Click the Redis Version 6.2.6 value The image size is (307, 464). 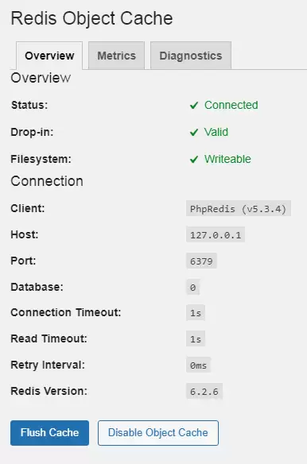point(204,391)
